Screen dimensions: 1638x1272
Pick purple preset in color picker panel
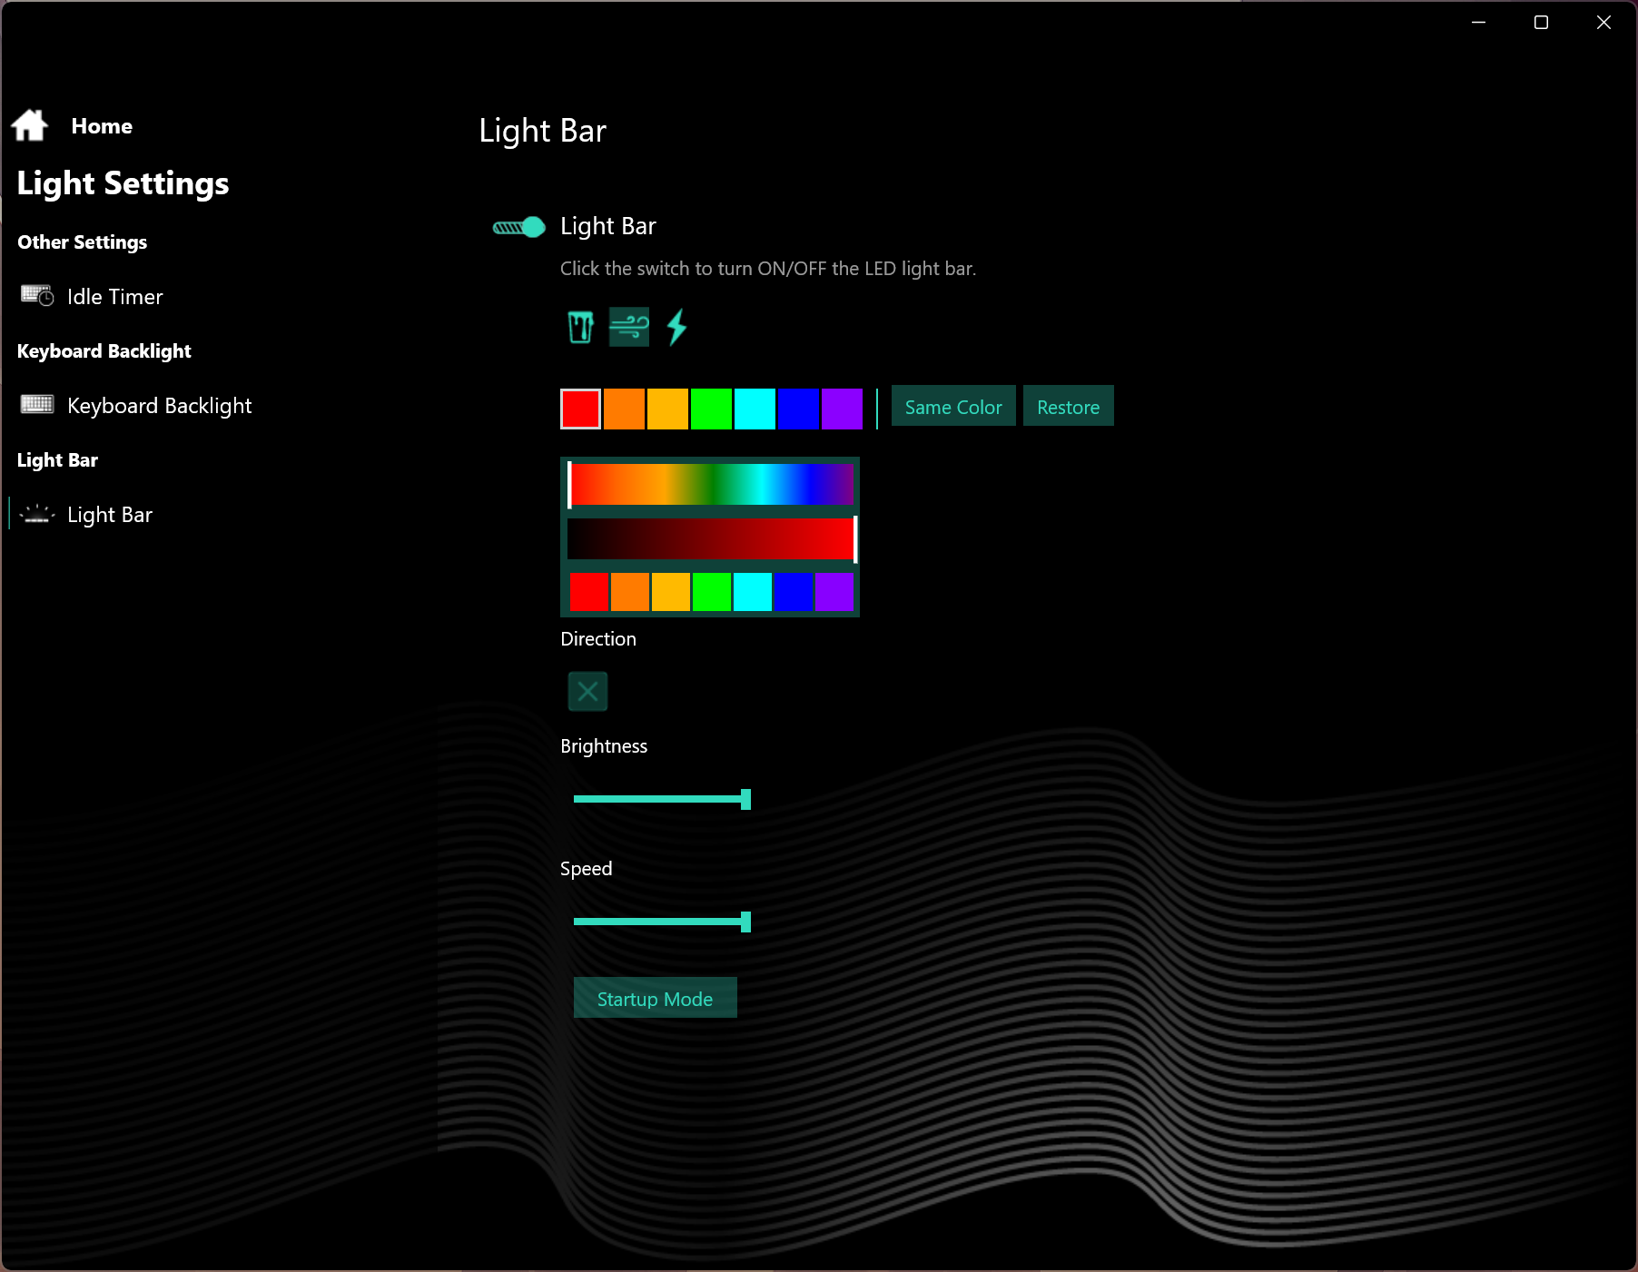[x=834, y=592]
